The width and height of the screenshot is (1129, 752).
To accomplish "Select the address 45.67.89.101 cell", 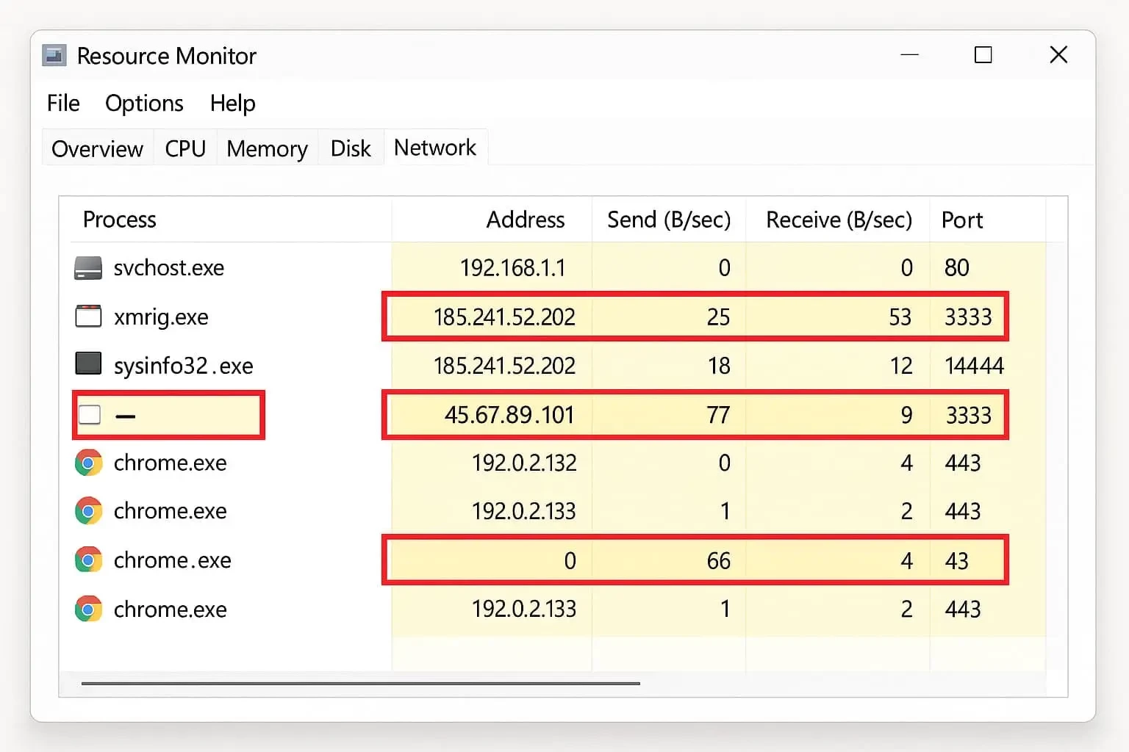I will click(509, 415).
